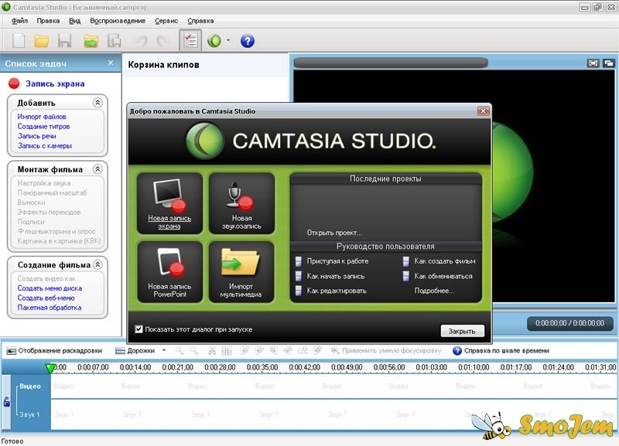
Task: Click the open project folder toolbar icon
Action: [x=42, y=40]
